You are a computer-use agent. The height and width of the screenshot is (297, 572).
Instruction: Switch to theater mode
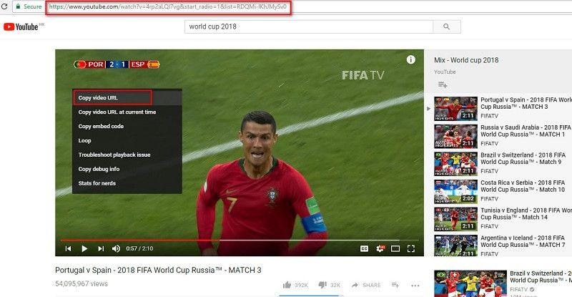[x=395, y=249]
